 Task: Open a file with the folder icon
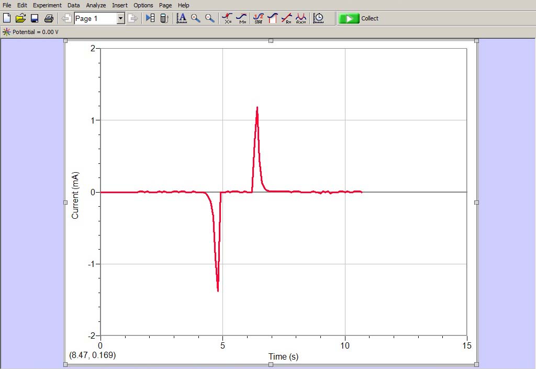(20, 18)
